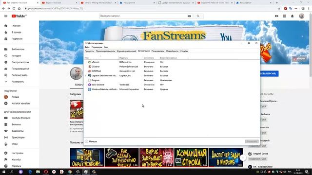Open Полезно знать playlist in sidebar

[19, 75]
